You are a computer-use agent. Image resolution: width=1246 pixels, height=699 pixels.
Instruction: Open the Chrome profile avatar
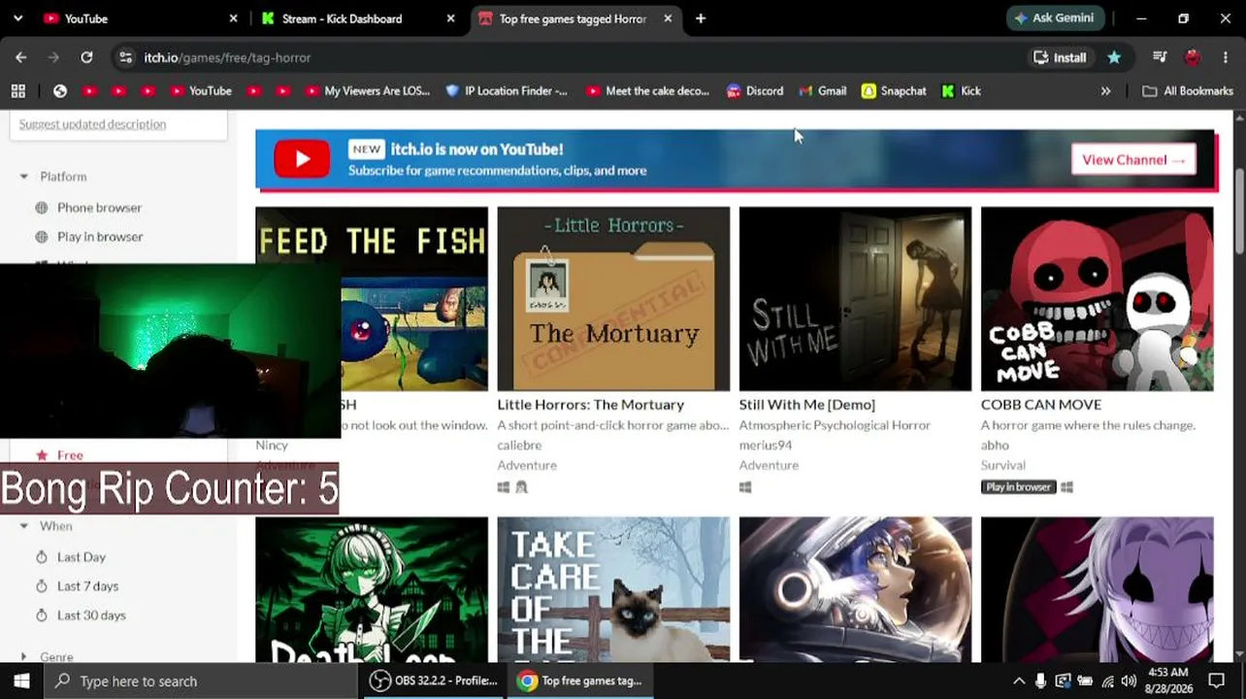point(1193,57)
